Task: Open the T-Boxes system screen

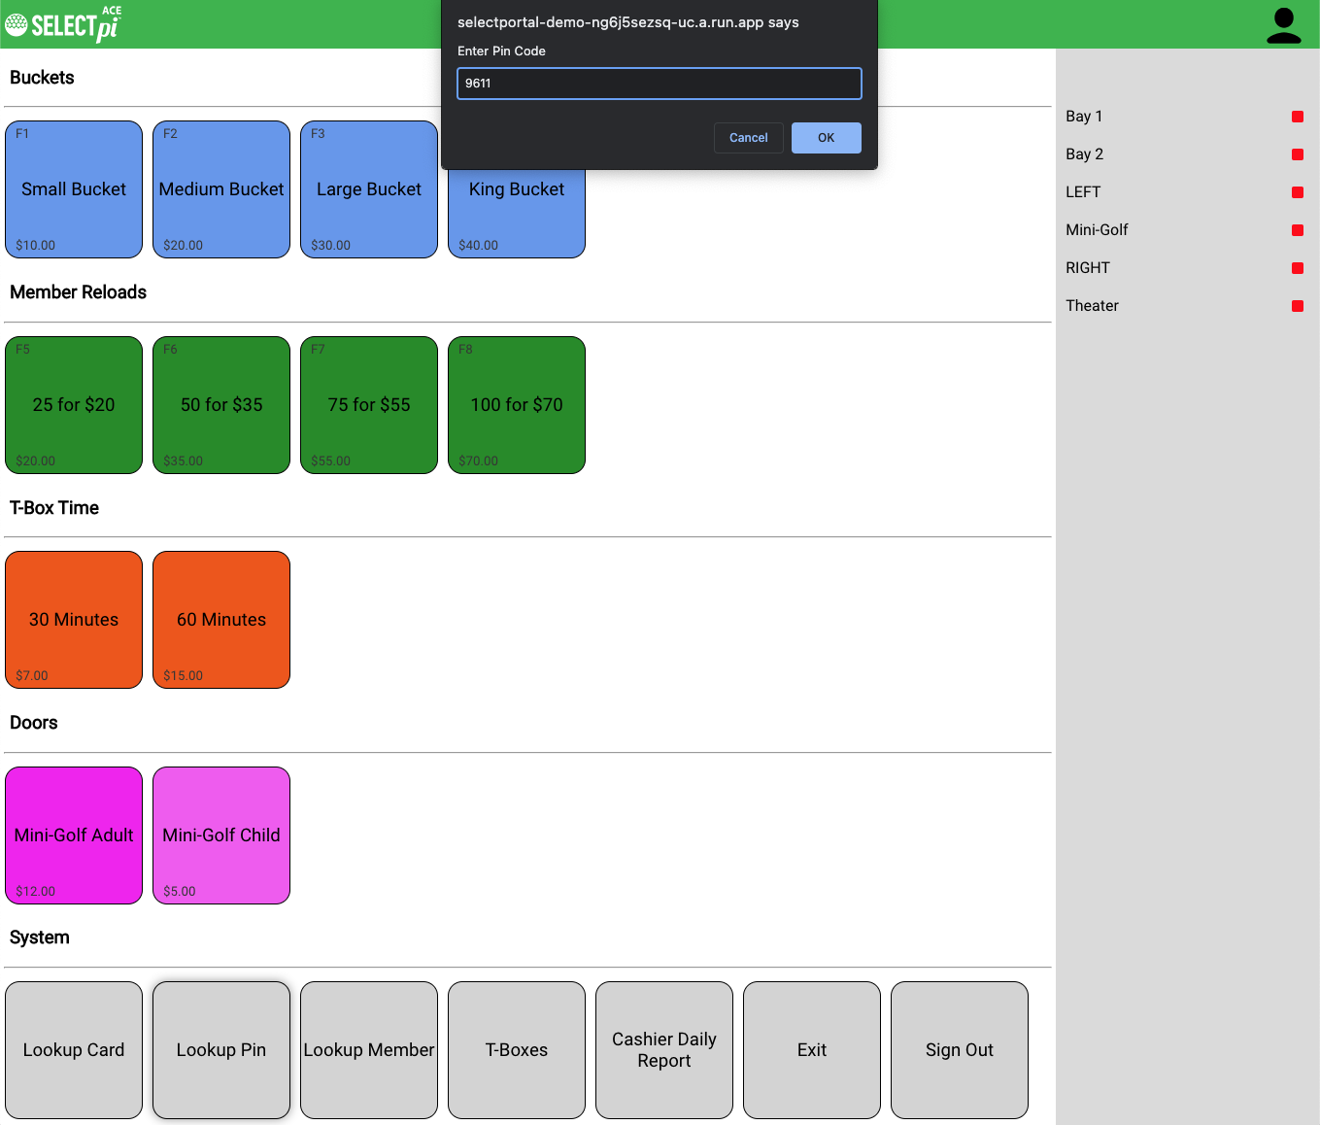Action: click(x=517, y=1050)
